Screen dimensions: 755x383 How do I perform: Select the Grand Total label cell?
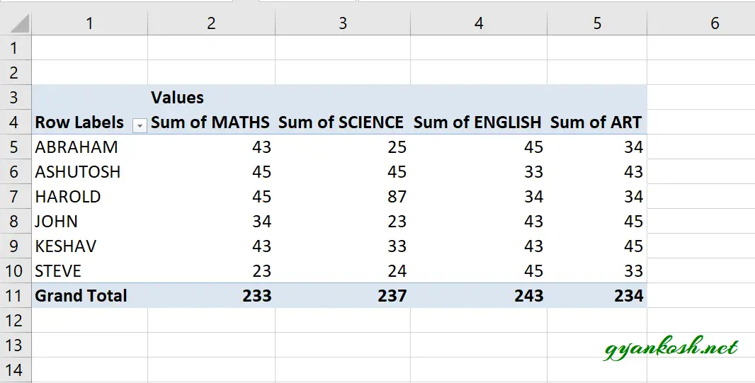pos(89,295)
